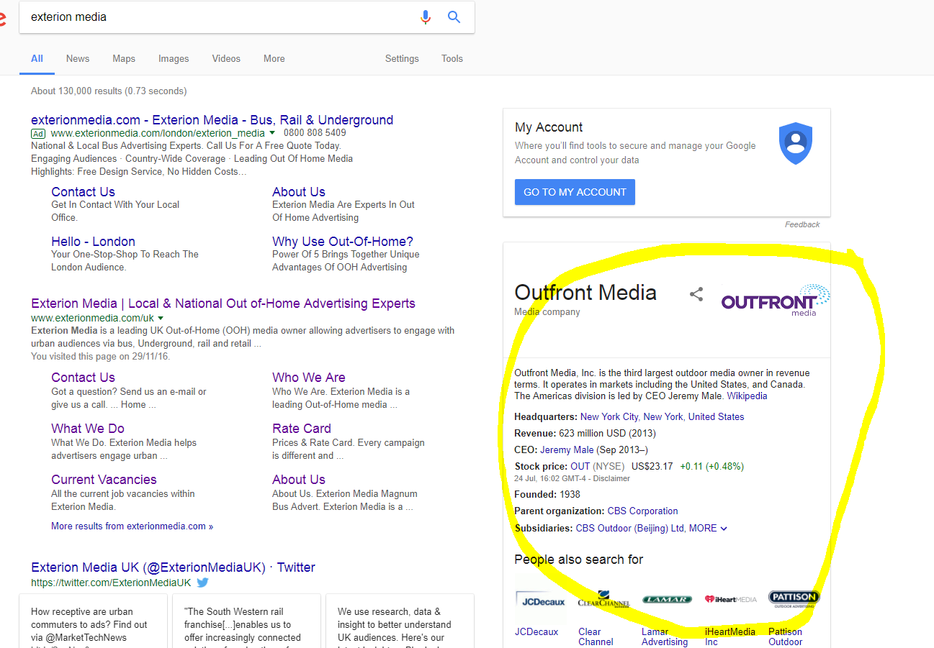Click the Outfront Media panel title
Viewport: 934px width, 648px height.
tap(585, 293)
